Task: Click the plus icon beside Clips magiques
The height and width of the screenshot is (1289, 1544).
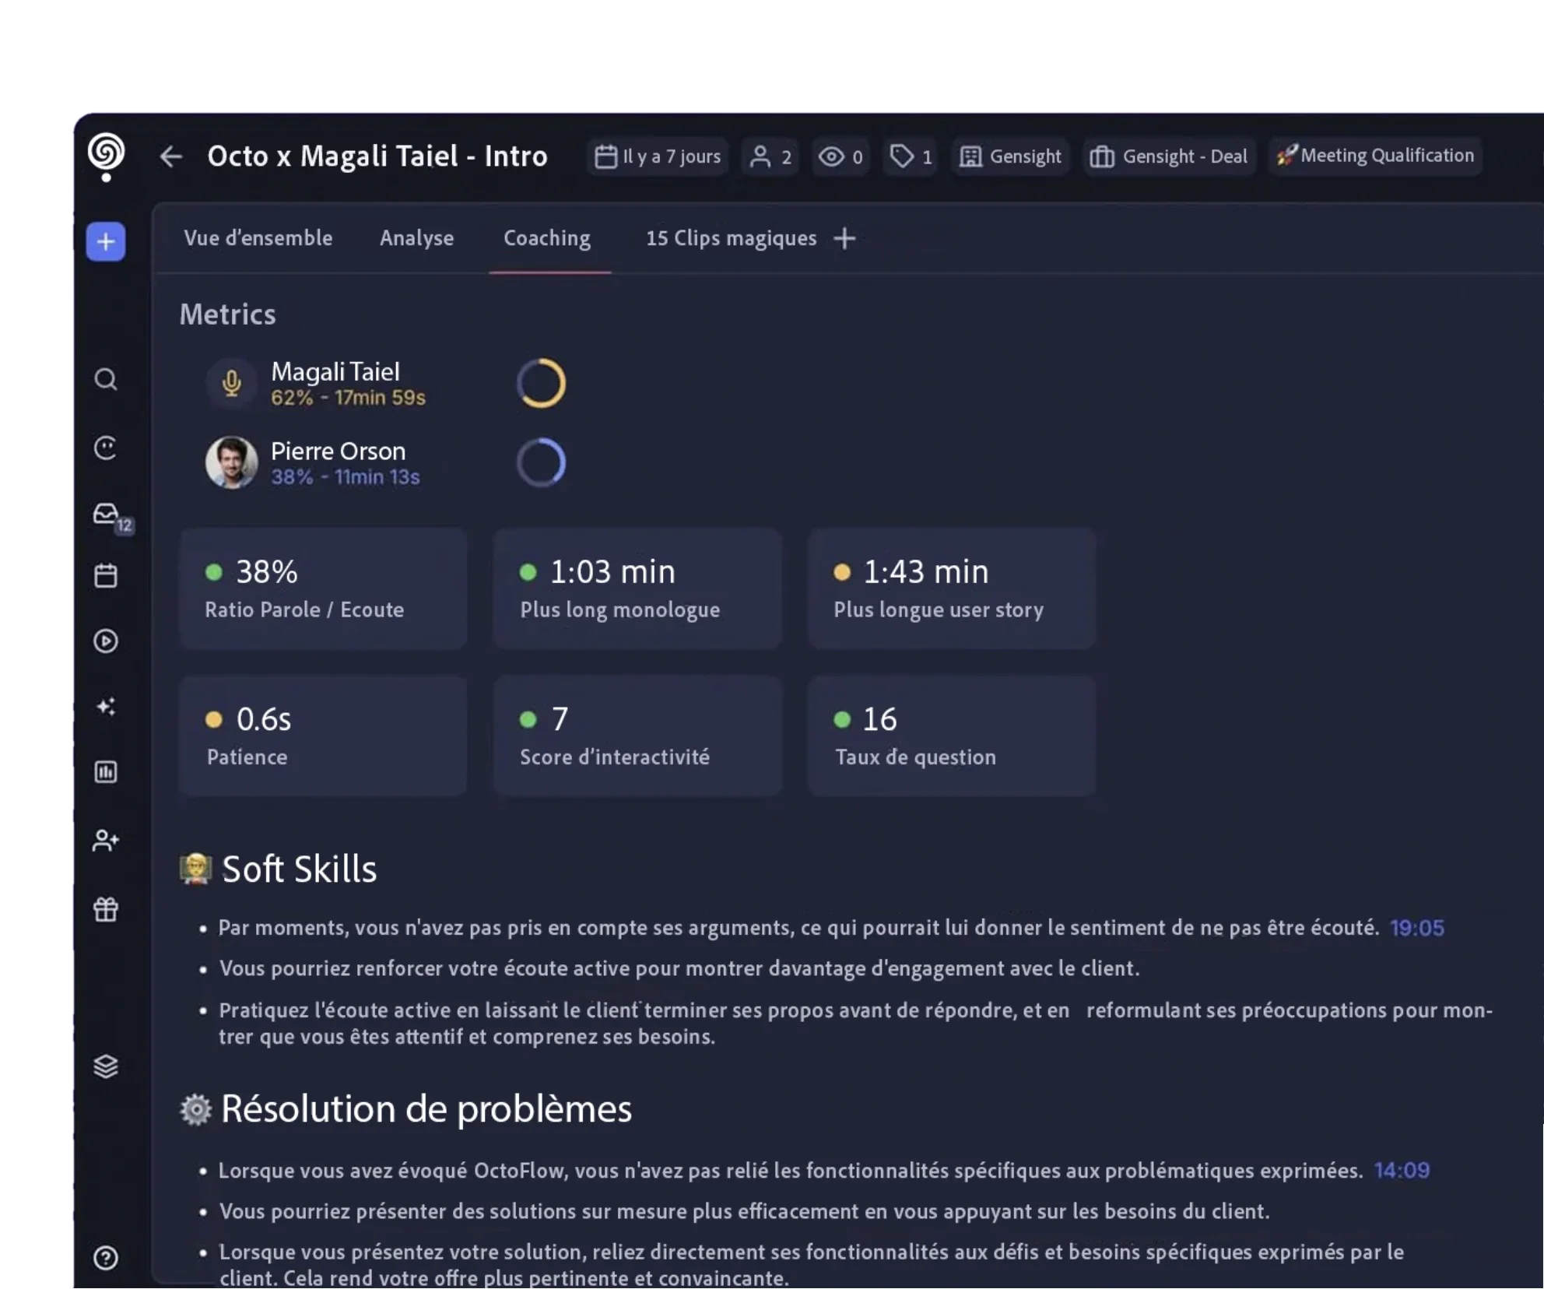Action: pyautogui.click(x=844, y=238)
